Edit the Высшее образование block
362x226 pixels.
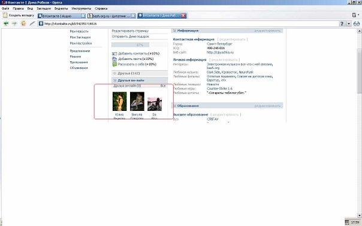coord(225,114)
